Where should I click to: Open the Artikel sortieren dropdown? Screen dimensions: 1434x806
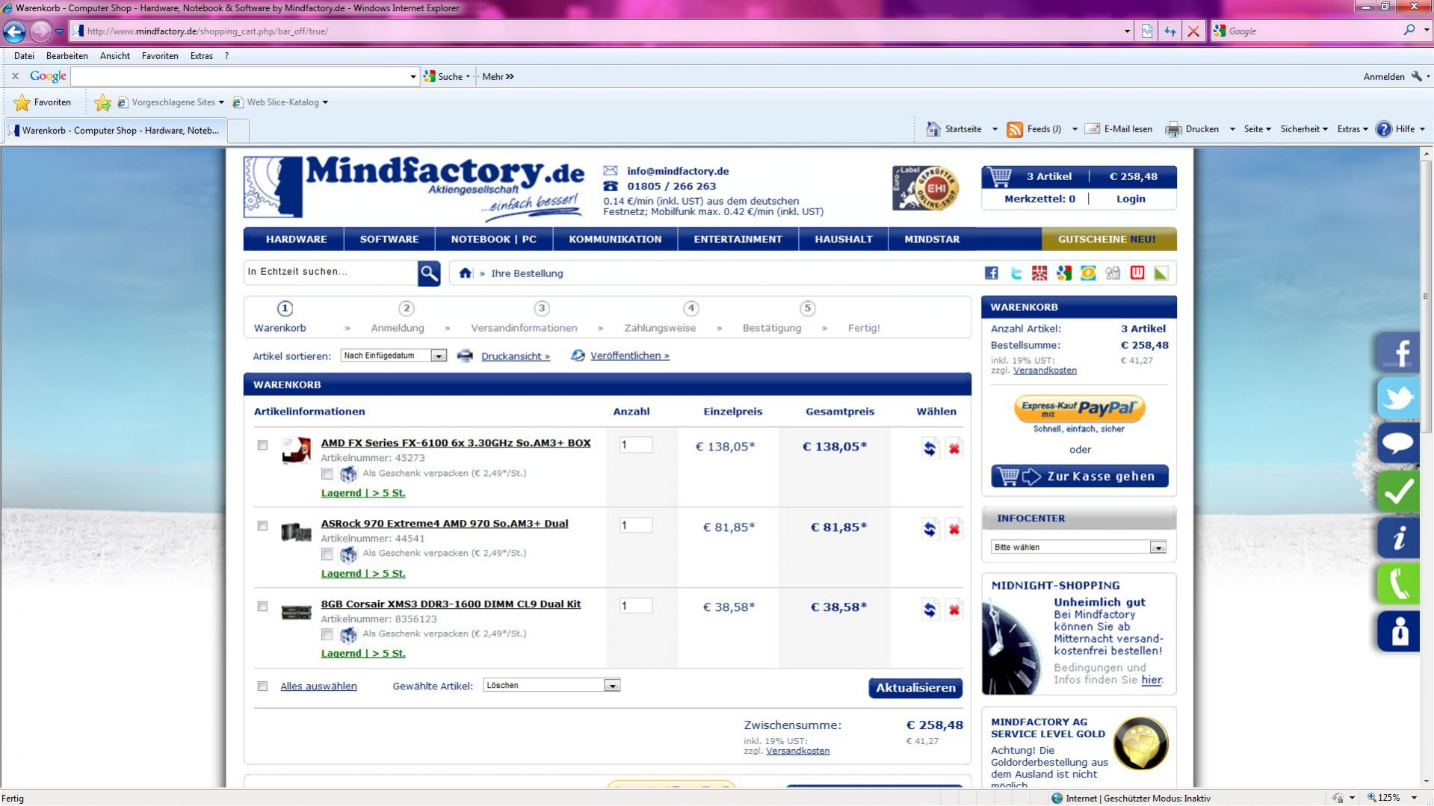pyautogui.click(x=394, y=356)
